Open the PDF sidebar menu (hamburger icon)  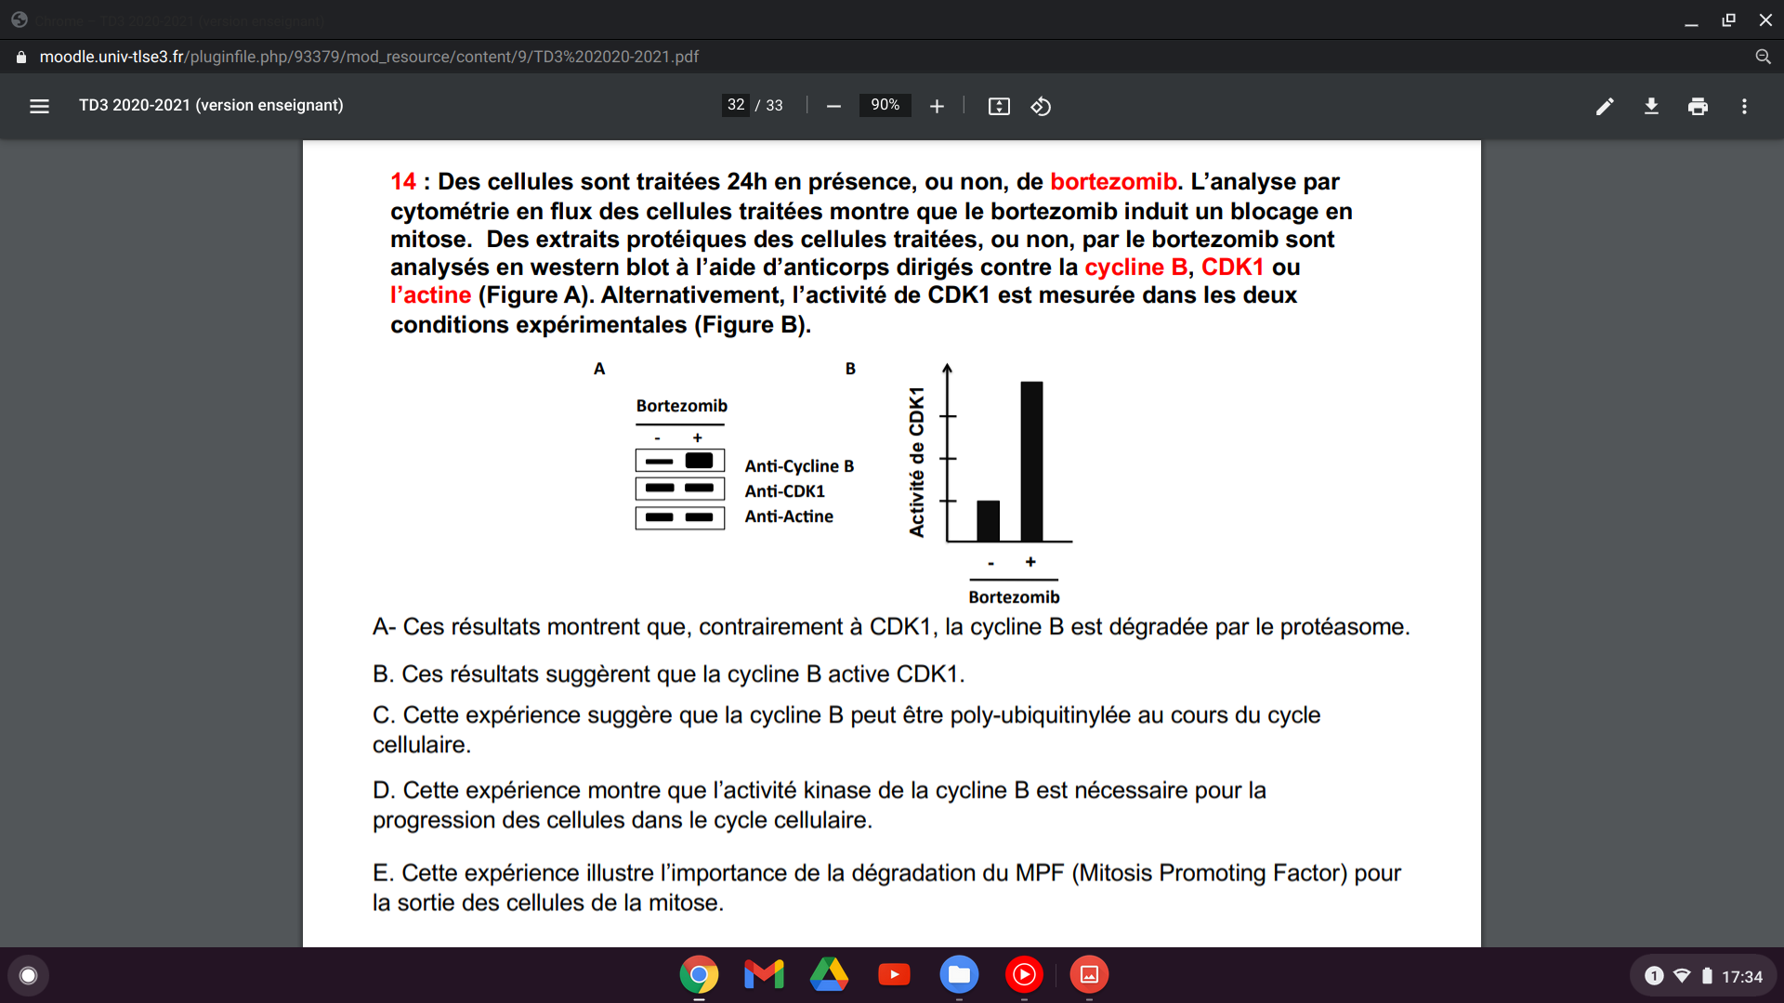click(39, 106)
